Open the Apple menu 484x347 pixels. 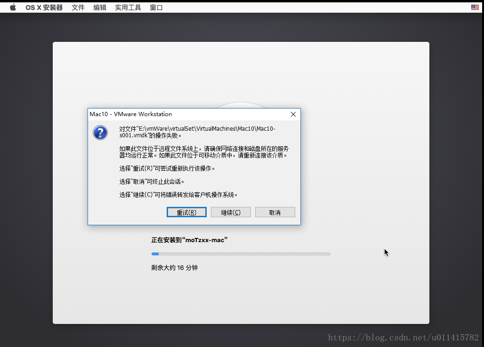coord(13,8)
